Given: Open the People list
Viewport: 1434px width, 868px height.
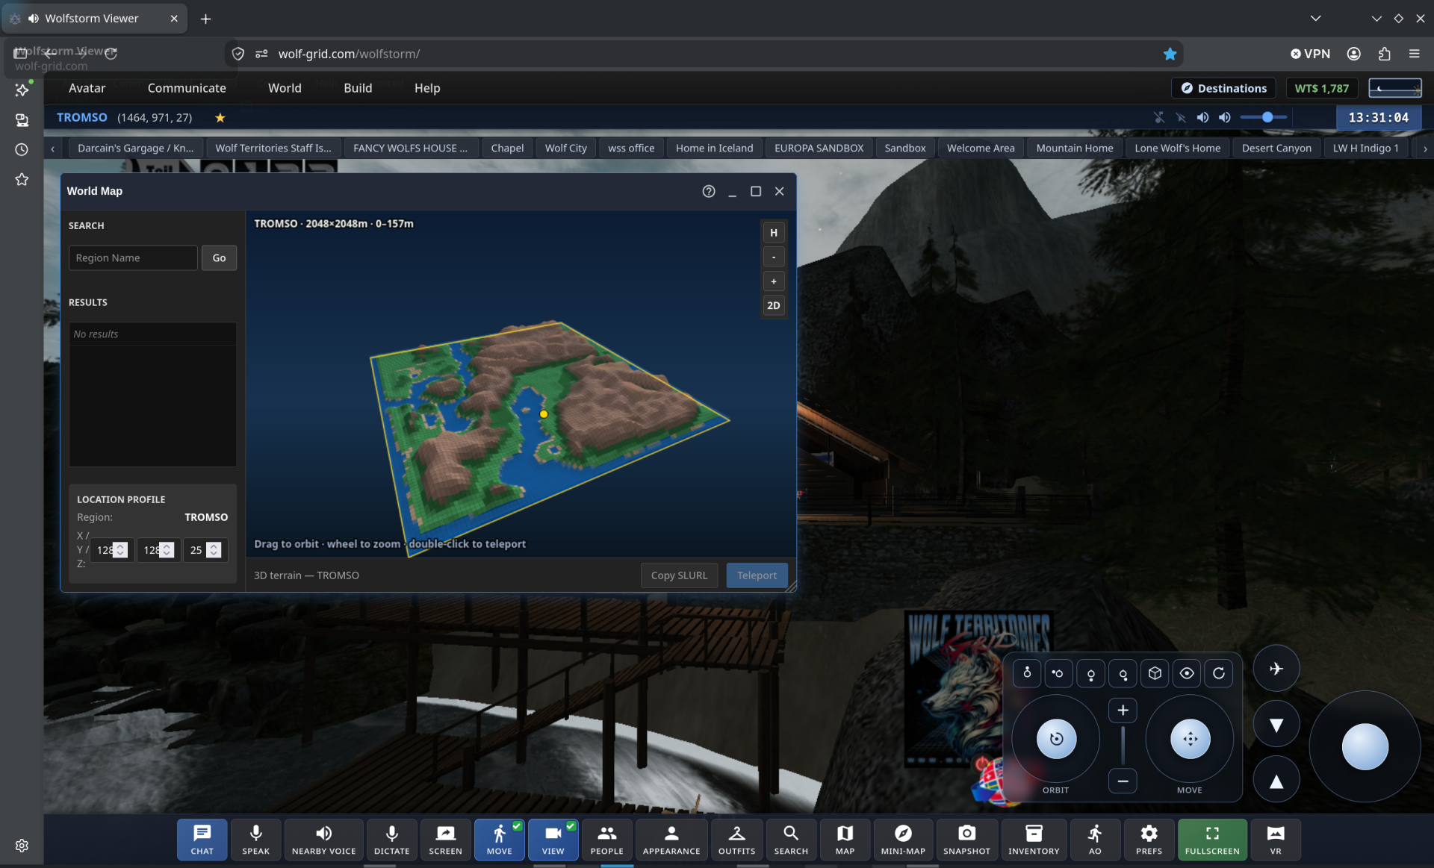Looking at the screenshot, I should (606, 840).
